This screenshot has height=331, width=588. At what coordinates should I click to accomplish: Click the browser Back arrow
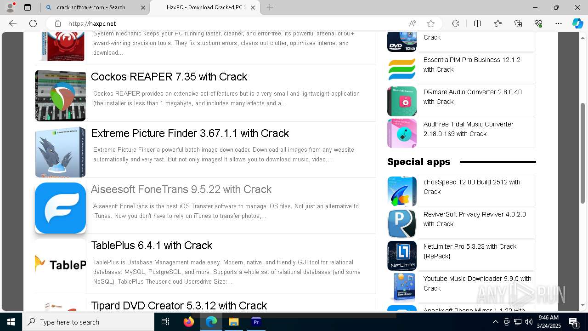coord(13,23)
